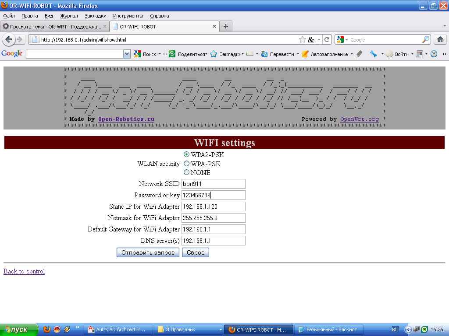Switch to the Просмотр темы OR-WRT tab
Viewport: 449px width, 336px height.
point(55,26)
